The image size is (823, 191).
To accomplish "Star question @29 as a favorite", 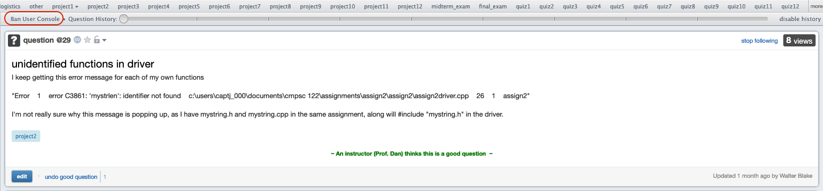I will 87,40.
